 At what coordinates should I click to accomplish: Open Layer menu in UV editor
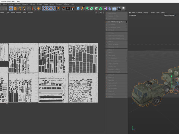[x=7, y=13]
